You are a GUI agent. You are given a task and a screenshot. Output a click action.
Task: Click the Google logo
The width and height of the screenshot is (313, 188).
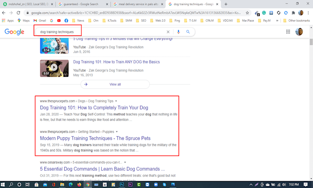point(14,32)
